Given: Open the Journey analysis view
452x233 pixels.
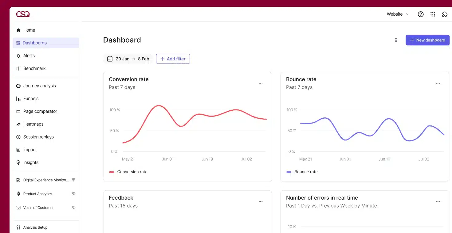Looking at the screenshot, I should 39,86.
